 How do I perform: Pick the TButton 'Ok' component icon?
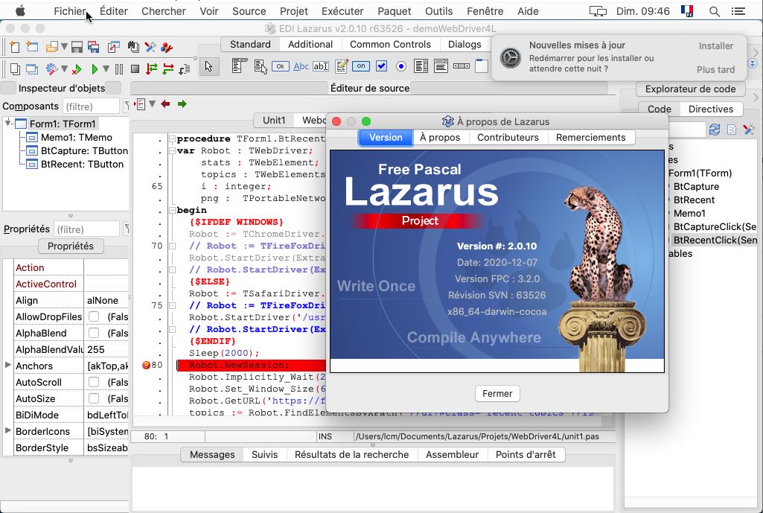[281, 66]
